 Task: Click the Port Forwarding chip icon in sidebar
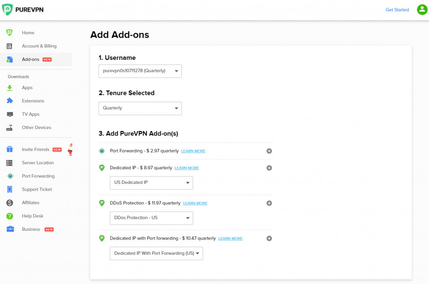click(x=10, y=176)
